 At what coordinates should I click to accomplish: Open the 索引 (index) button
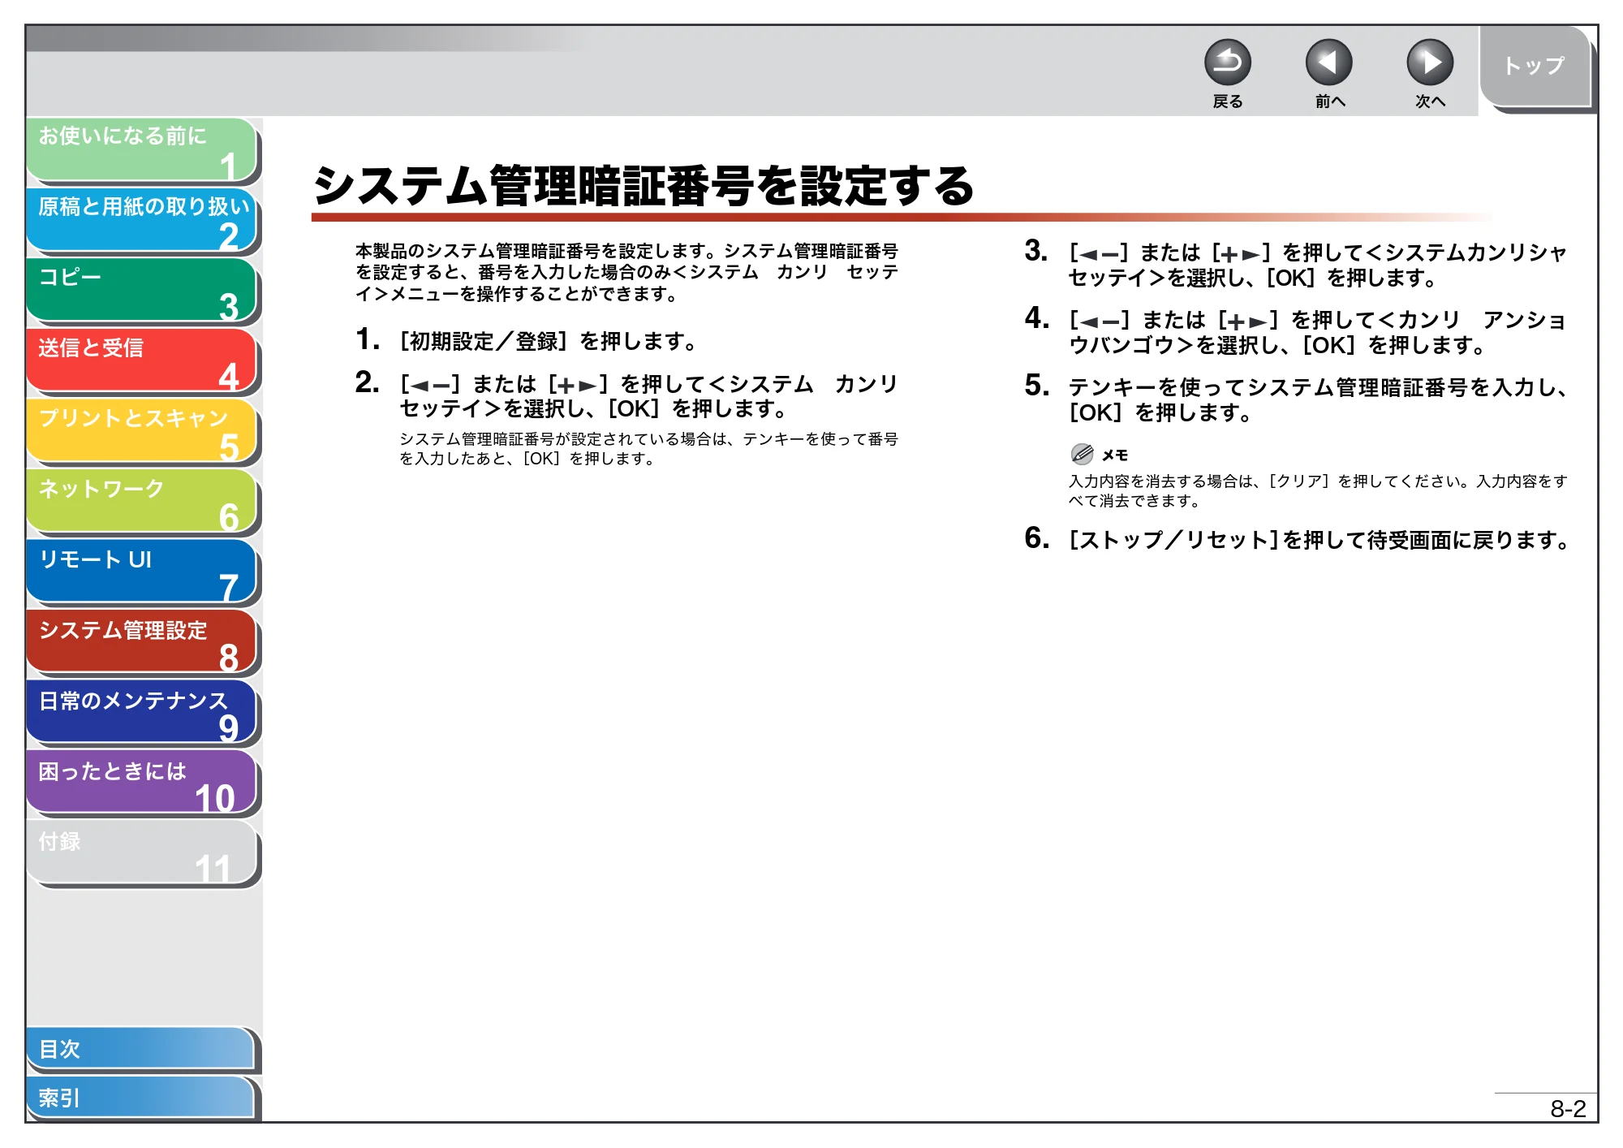point(141,1098)
